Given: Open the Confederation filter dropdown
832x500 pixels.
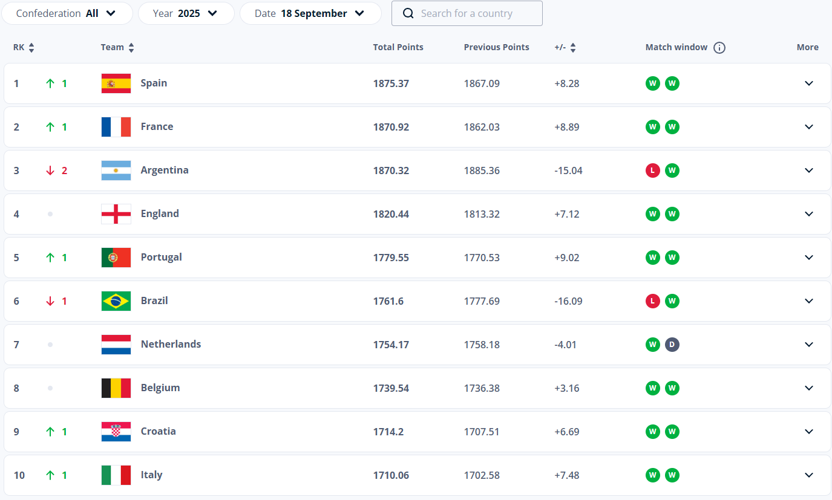Looking at the screenshot, I should click(x=67, y=13).
